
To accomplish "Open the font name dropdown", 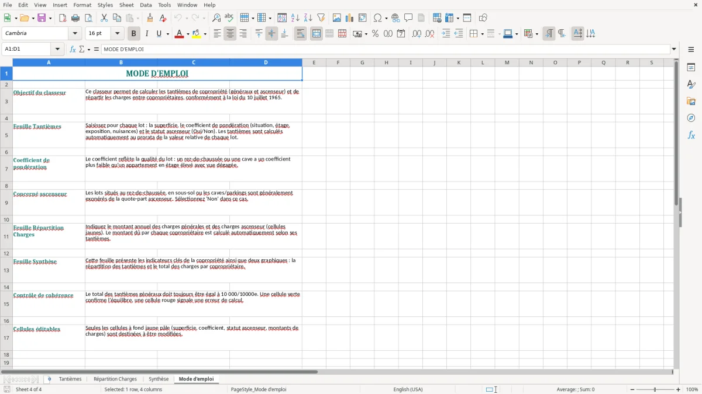I will 75,34.
